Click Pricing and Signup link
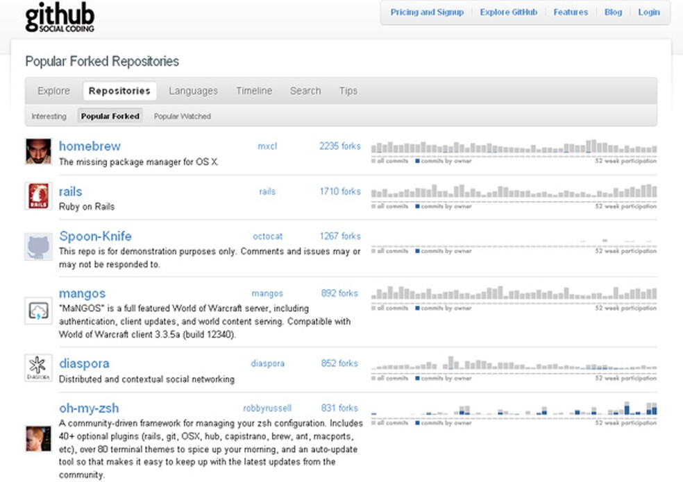The image size is (683, 482). pos(427,12)
